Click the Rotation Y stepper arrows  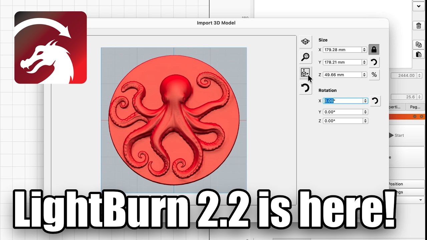pyautogui.click(x=366, y=112)
